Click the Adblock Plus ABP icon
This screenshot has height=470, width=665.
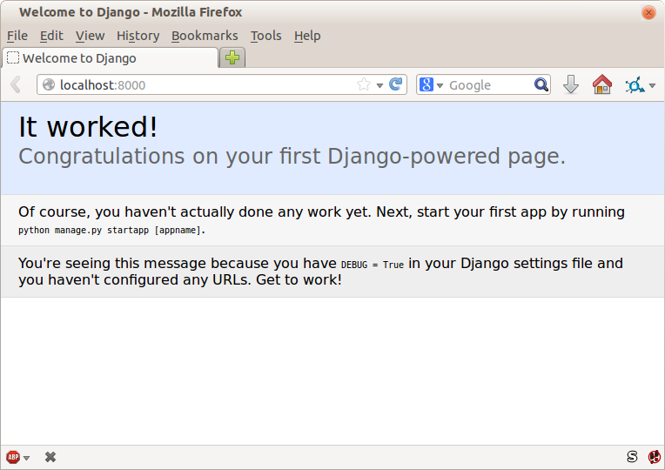tap(13, 457)
